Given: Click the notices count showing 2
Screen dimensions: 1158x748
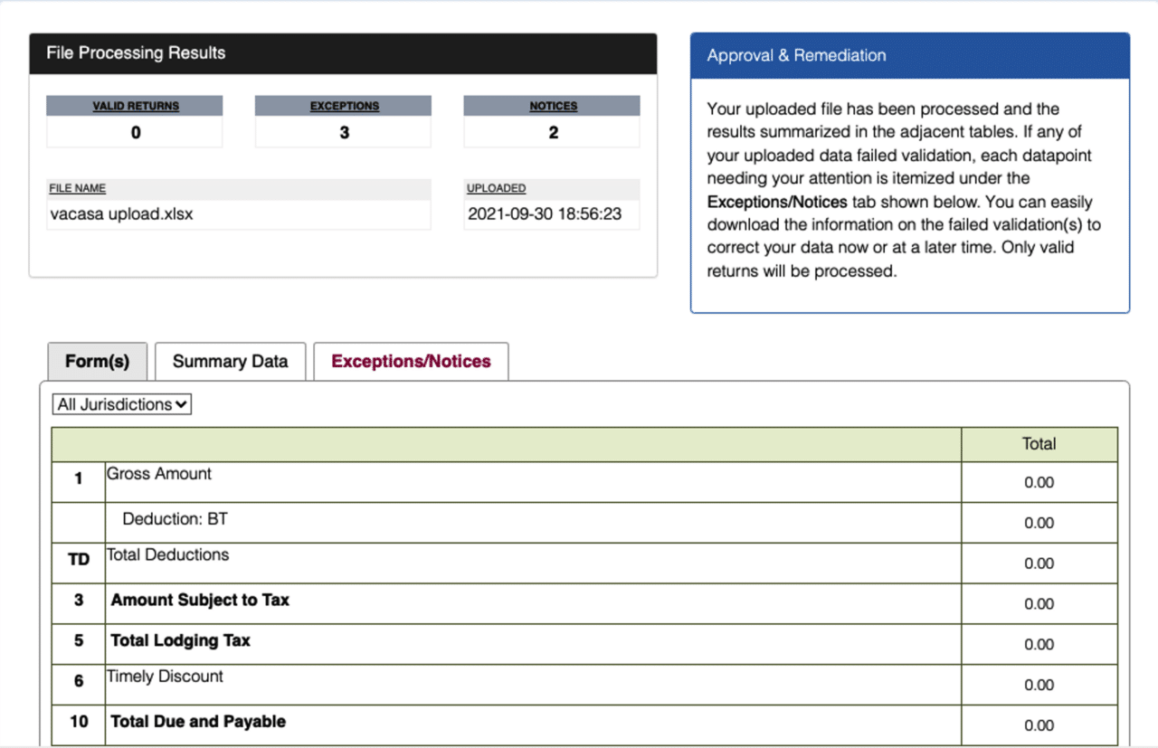Looking at the screenshot, I should [552, 132].
